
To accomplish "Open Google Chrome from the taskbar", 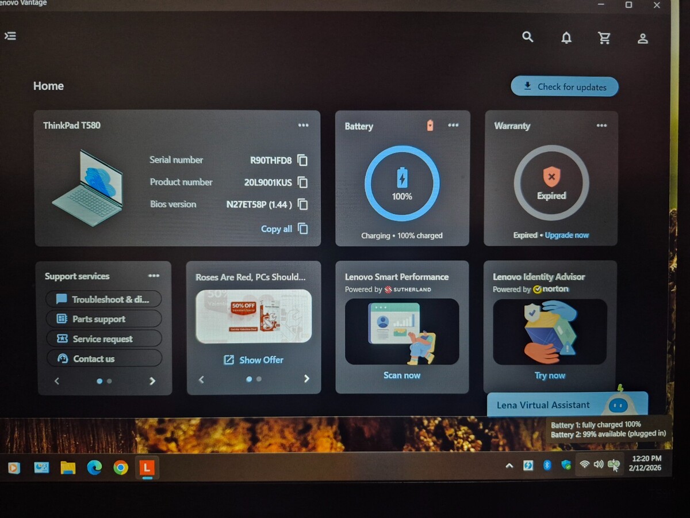I will coord(121,467).
